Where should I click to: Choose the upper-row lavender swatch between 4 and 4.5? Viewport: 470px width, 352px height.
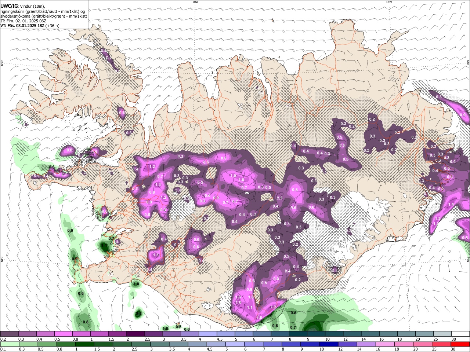[208, 334]
